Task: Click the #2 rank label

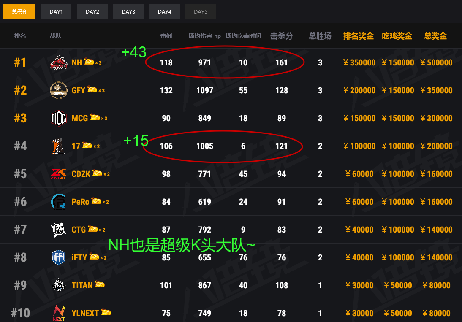Action: [x=20, y=90]
